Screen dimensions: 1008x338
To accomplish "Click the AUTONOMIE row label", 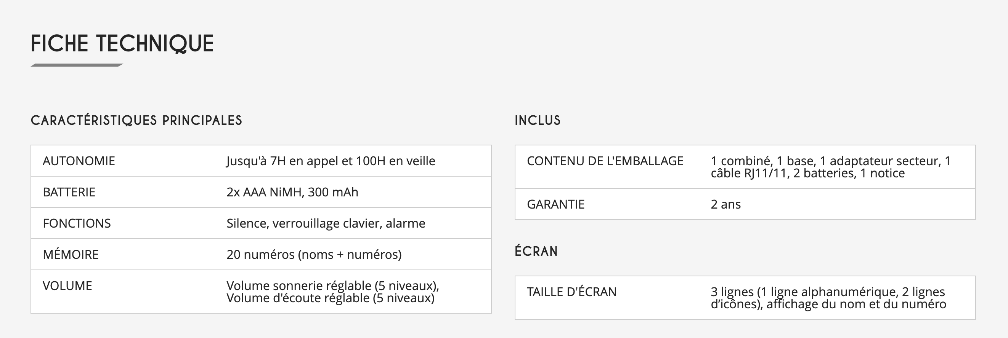I will point(79,161).
